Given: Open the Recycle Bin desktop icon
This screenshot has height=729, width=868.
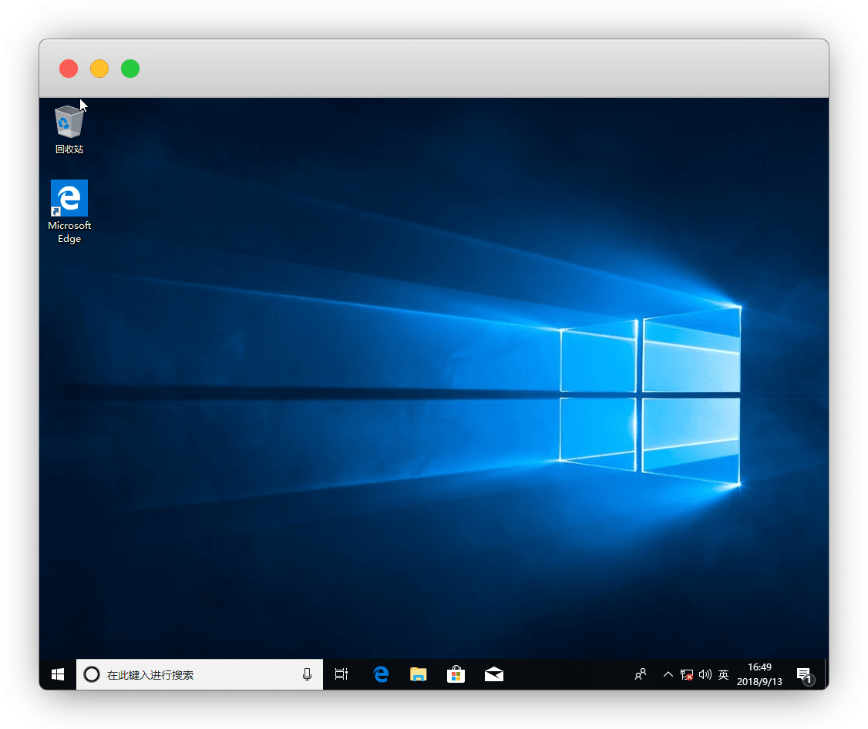Looking at the screenshot, I should pos(69,128).
